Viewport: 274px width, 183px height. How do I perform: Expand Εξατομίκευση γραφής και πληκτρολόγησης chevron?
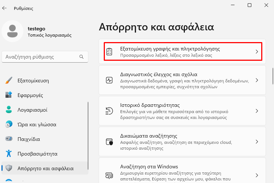(257, 52)
